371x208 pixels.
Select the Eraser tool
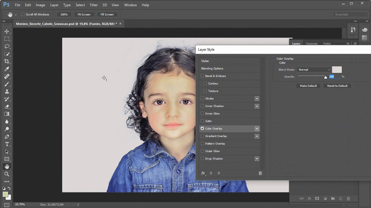(6, 106)
